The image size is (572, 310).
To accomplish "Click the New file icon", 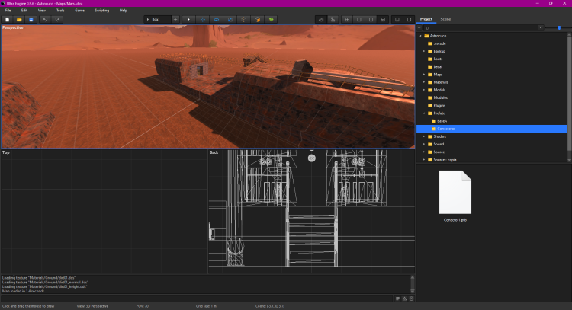I will (x=7, y=18).
